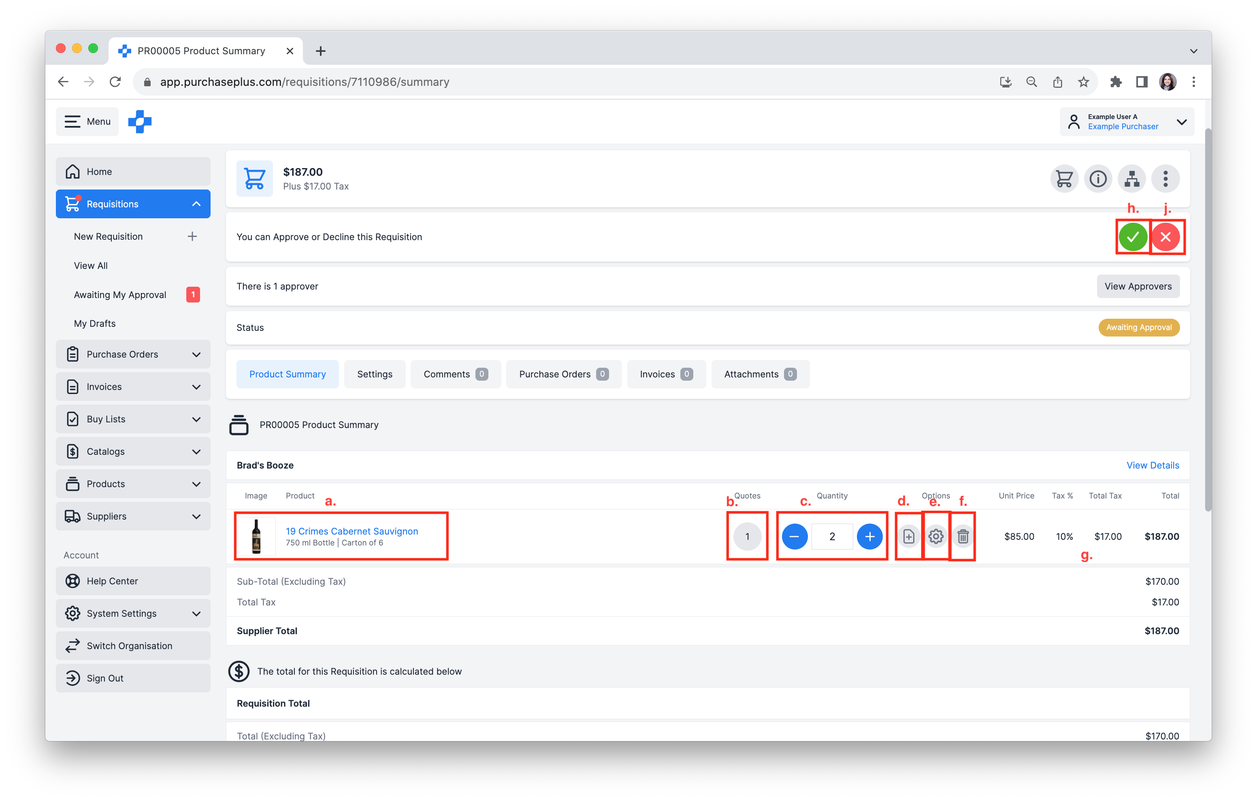Click the browser forward arrow
Screen dimensions: 1257x801
tap(89, 82)
